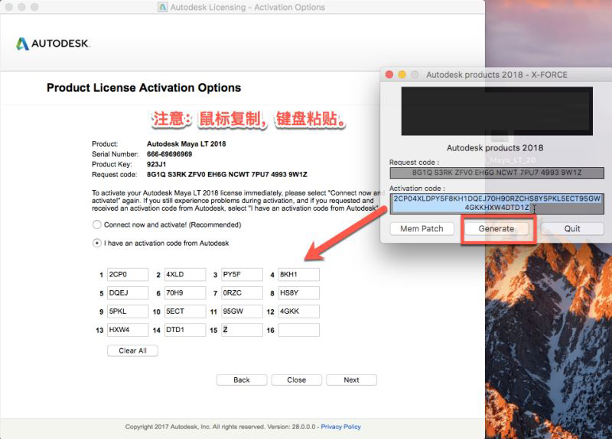The height and width of the screenshot is (439, 612).
Task: Click the request code text starting 8G1Q
Action: coord(226,175)
